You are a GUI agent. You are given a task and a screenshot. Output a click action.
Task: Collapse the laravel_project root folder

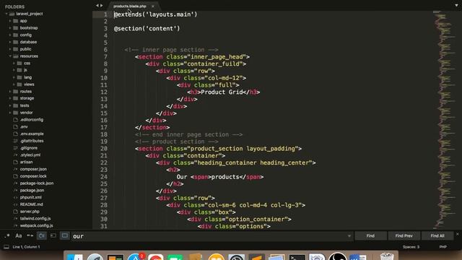[x=6, y=14]
